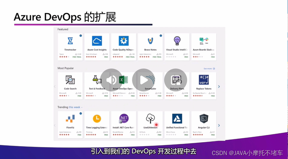Click the FlowViz title text
The height and width of the screenshot is (159, 288).
click(x=70, y=128)
